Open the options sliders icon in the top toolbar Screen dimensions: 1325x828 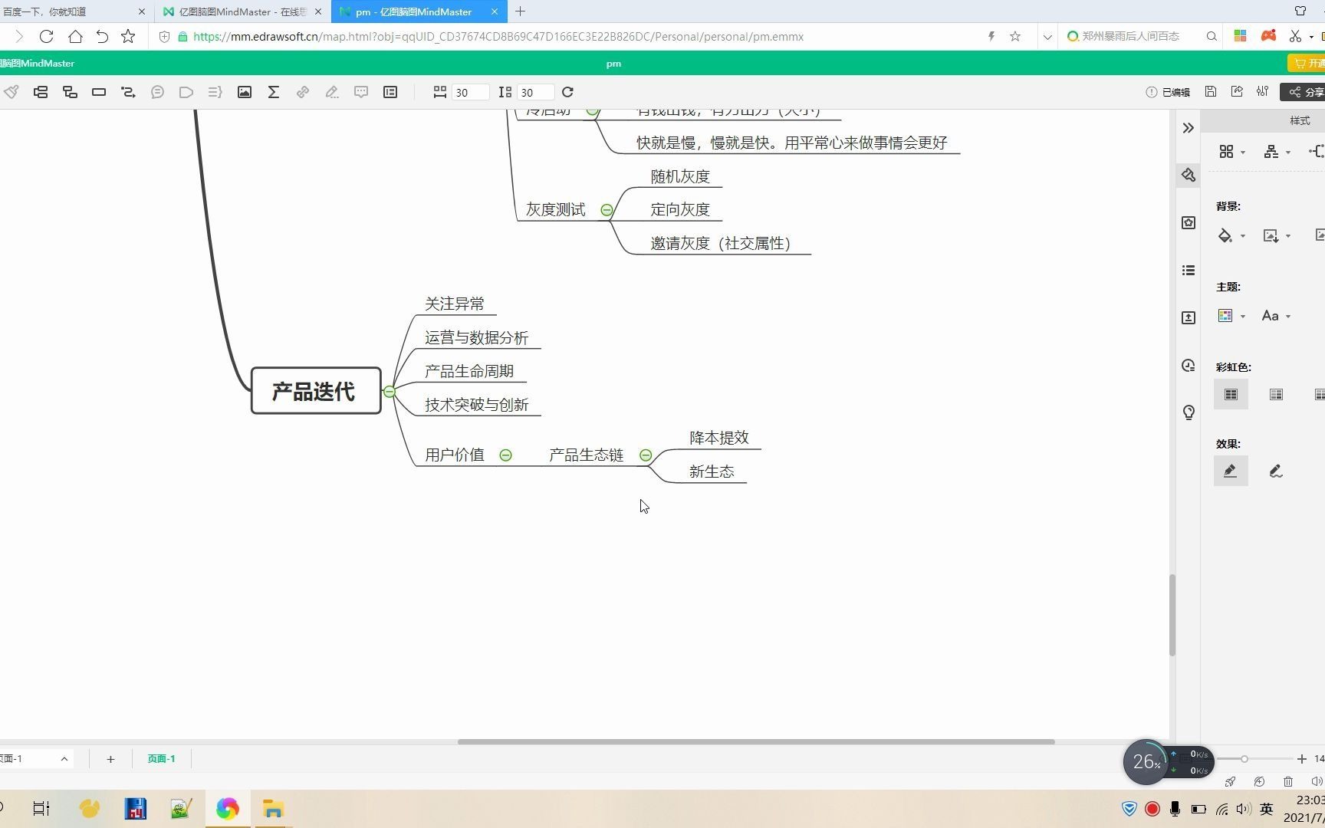pyautogui.click(x=1263, y=91)
